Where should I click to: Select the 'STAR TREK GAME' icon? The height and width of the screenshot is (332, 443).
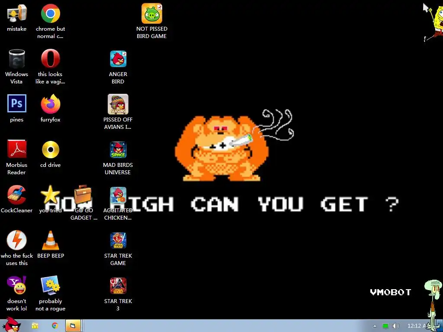coord(118,240)
